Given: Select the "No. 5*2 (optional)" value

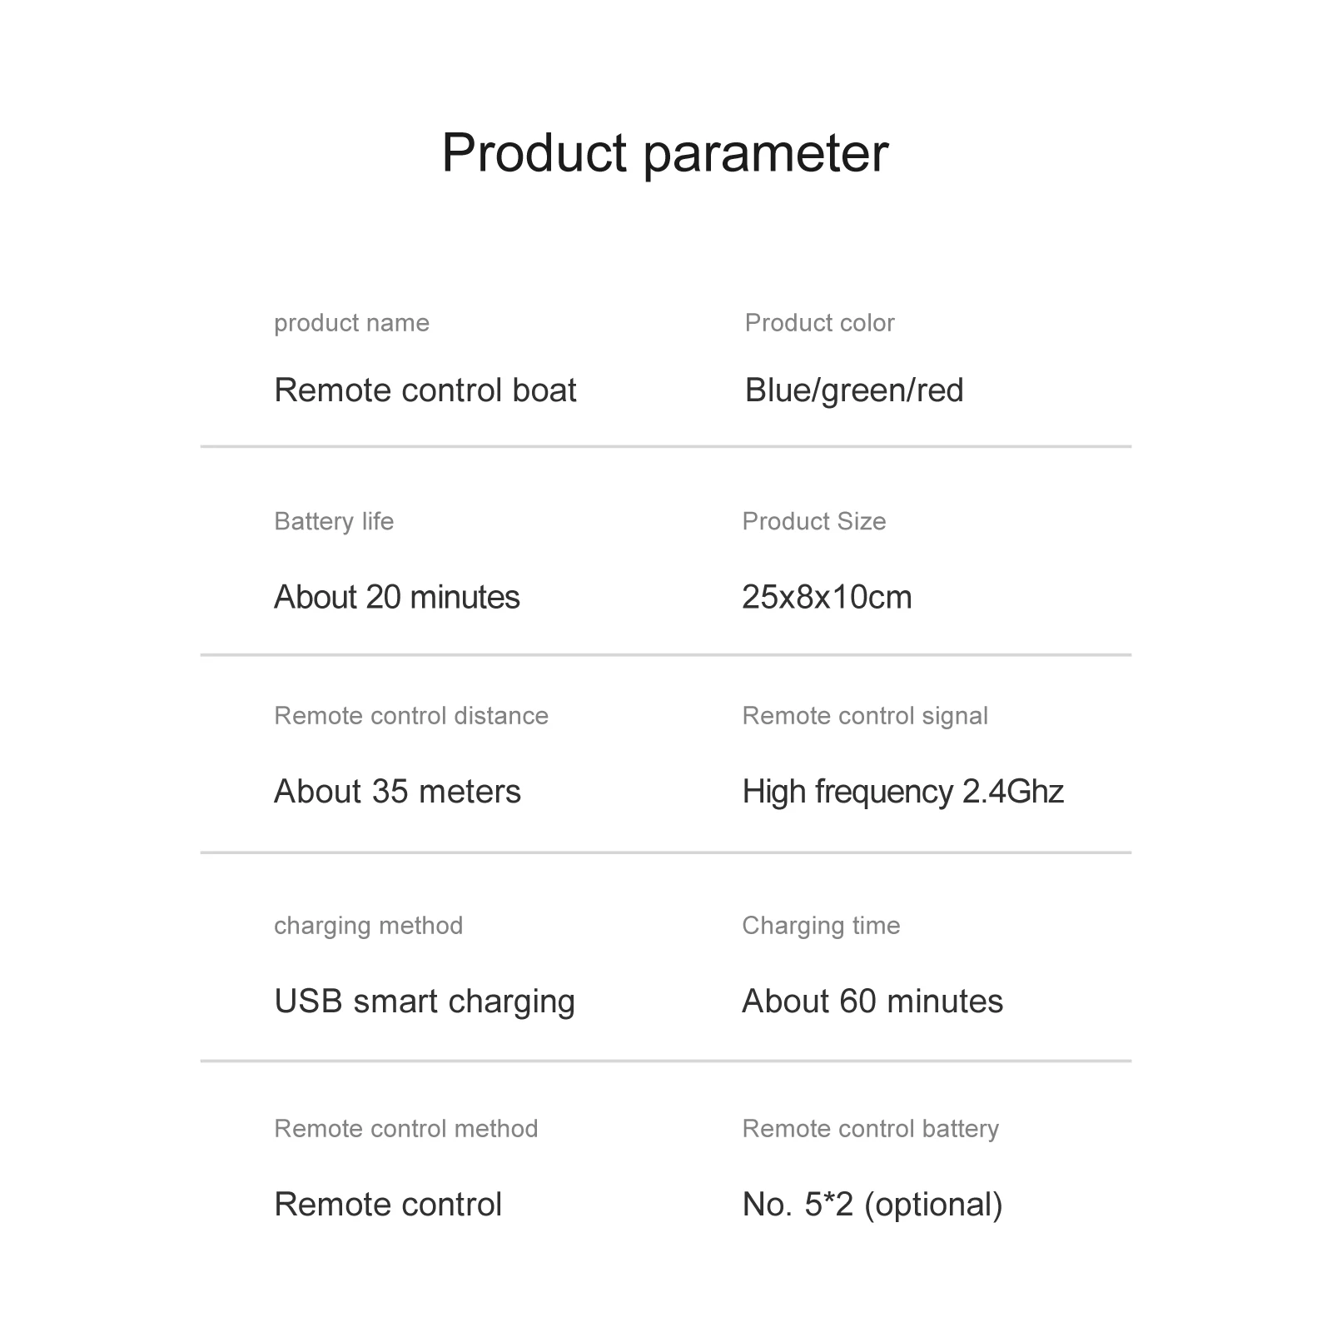Looking at the screenshot, I should [x=872, y=1205].
